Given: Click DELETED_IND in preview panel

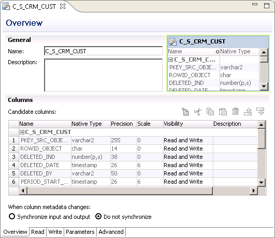Looking at the screenshot, I should 186,83.
